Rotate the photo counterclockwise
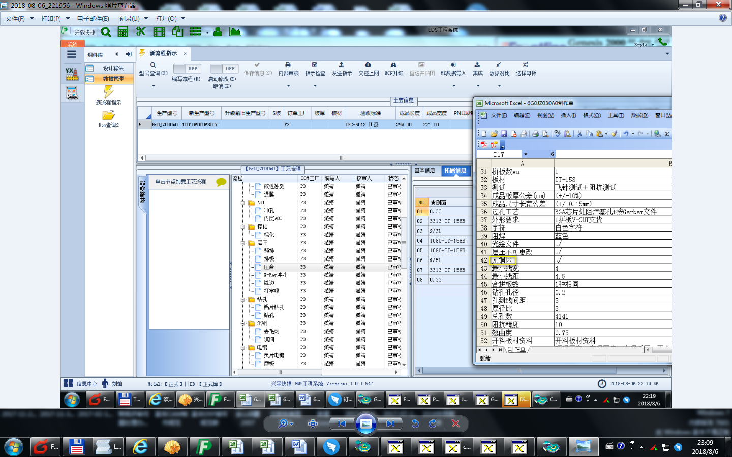This screenshot has width=732, height=457. 415,423
